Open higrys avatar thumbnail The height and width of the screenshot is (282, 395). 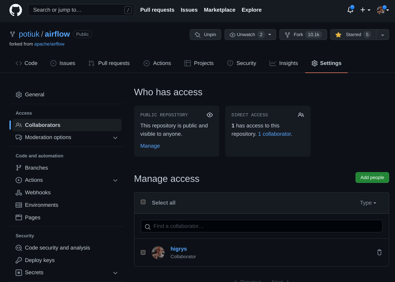click(x=158, y=253)
